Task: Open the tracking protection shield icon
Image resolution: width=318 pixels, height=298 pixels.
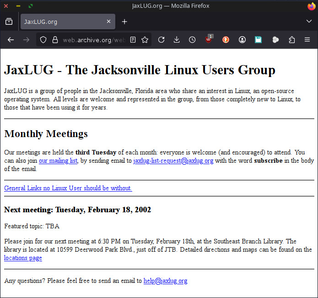Action: tap(43, 40)
